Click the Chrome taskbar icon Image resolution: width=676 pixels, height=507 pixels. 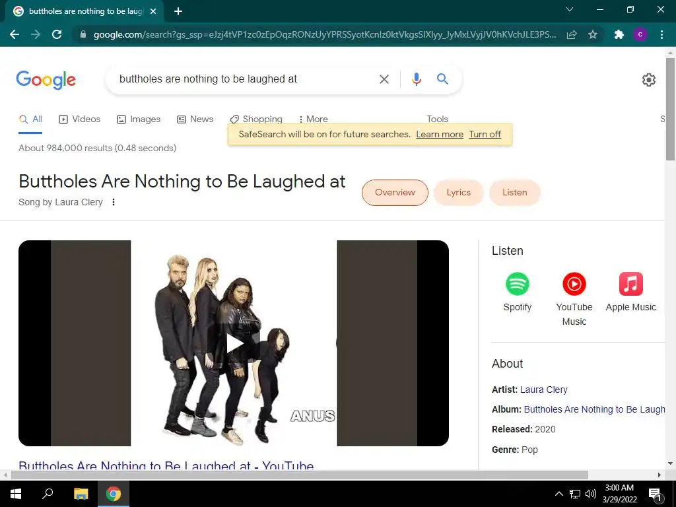[x=114, y=494]
